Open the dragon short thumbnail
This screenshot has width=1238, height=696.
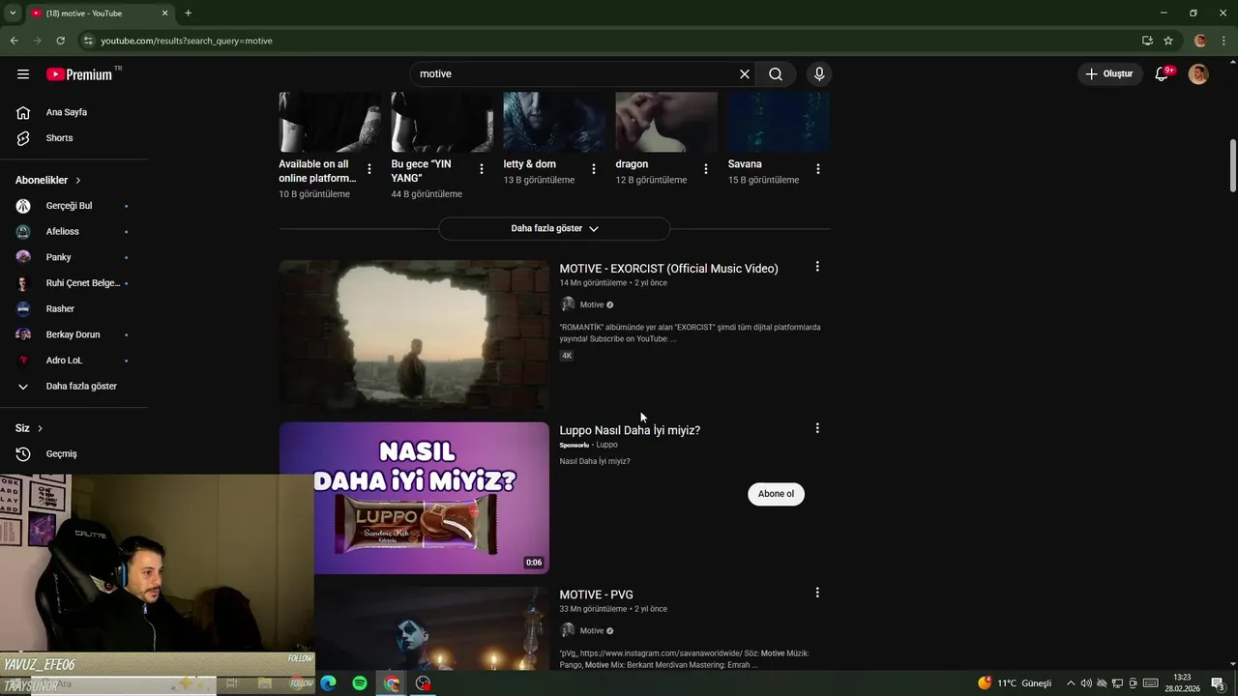point(666,122)
